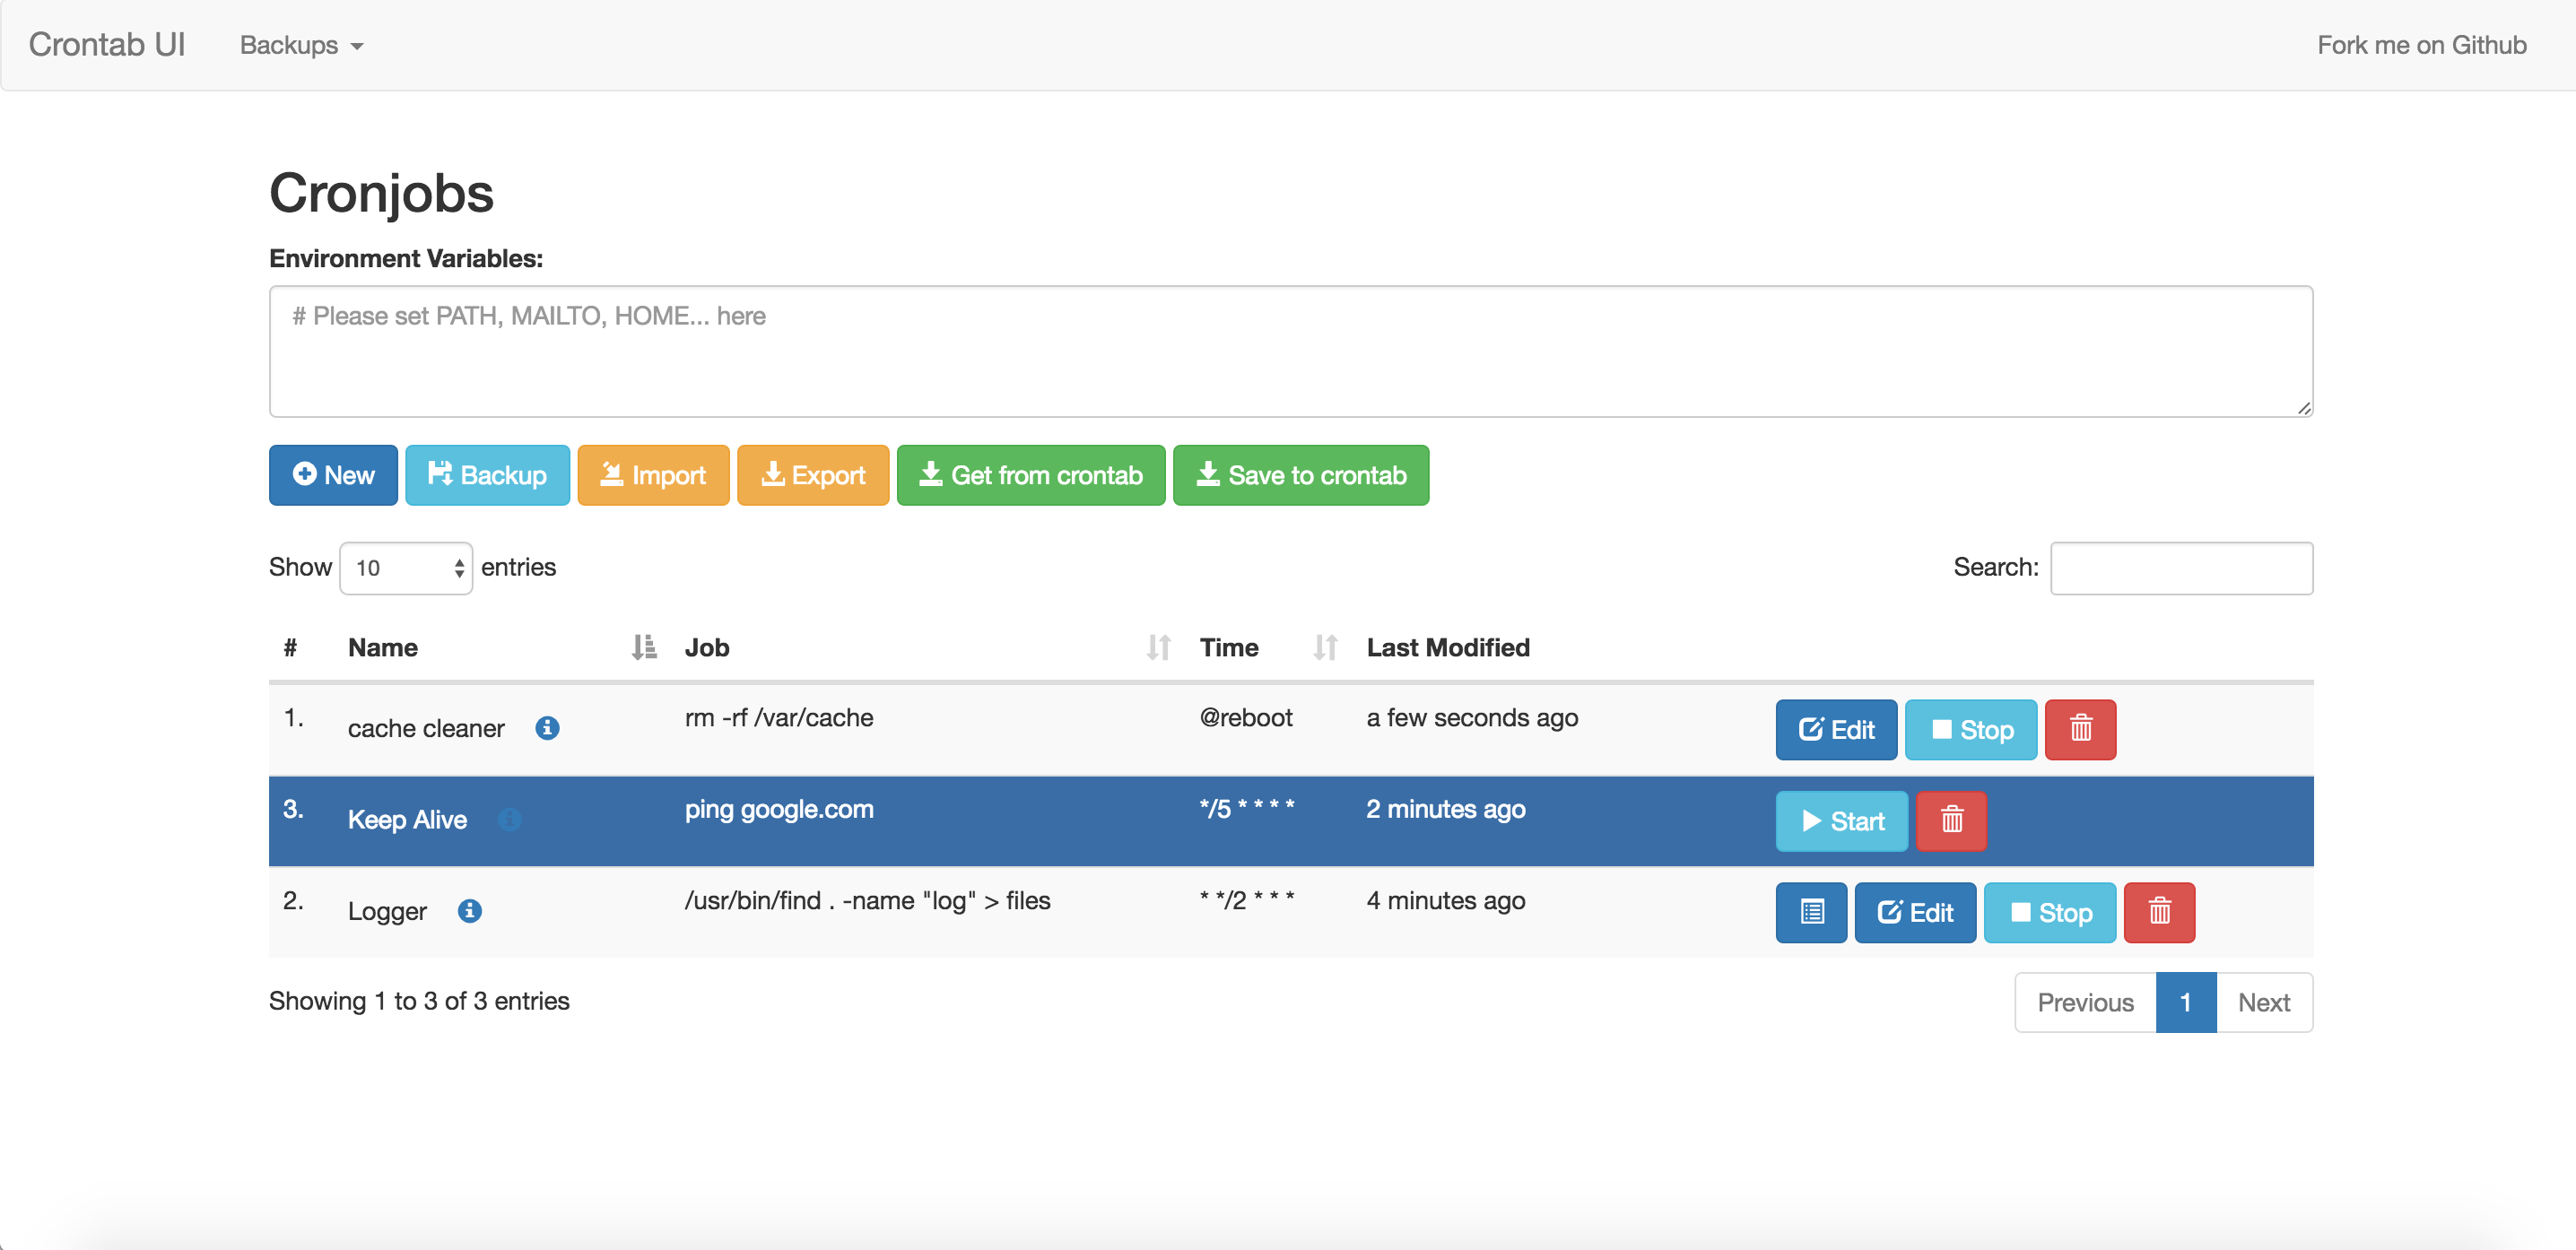2576x1250 pixels.
Task: Click Next pagination link
Action: point(2263,1002)
